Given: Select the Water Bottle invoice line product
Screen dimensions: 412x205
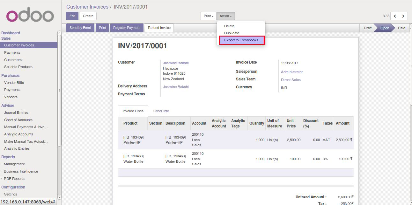Looking at the screenshot, I should click(134, 159).
